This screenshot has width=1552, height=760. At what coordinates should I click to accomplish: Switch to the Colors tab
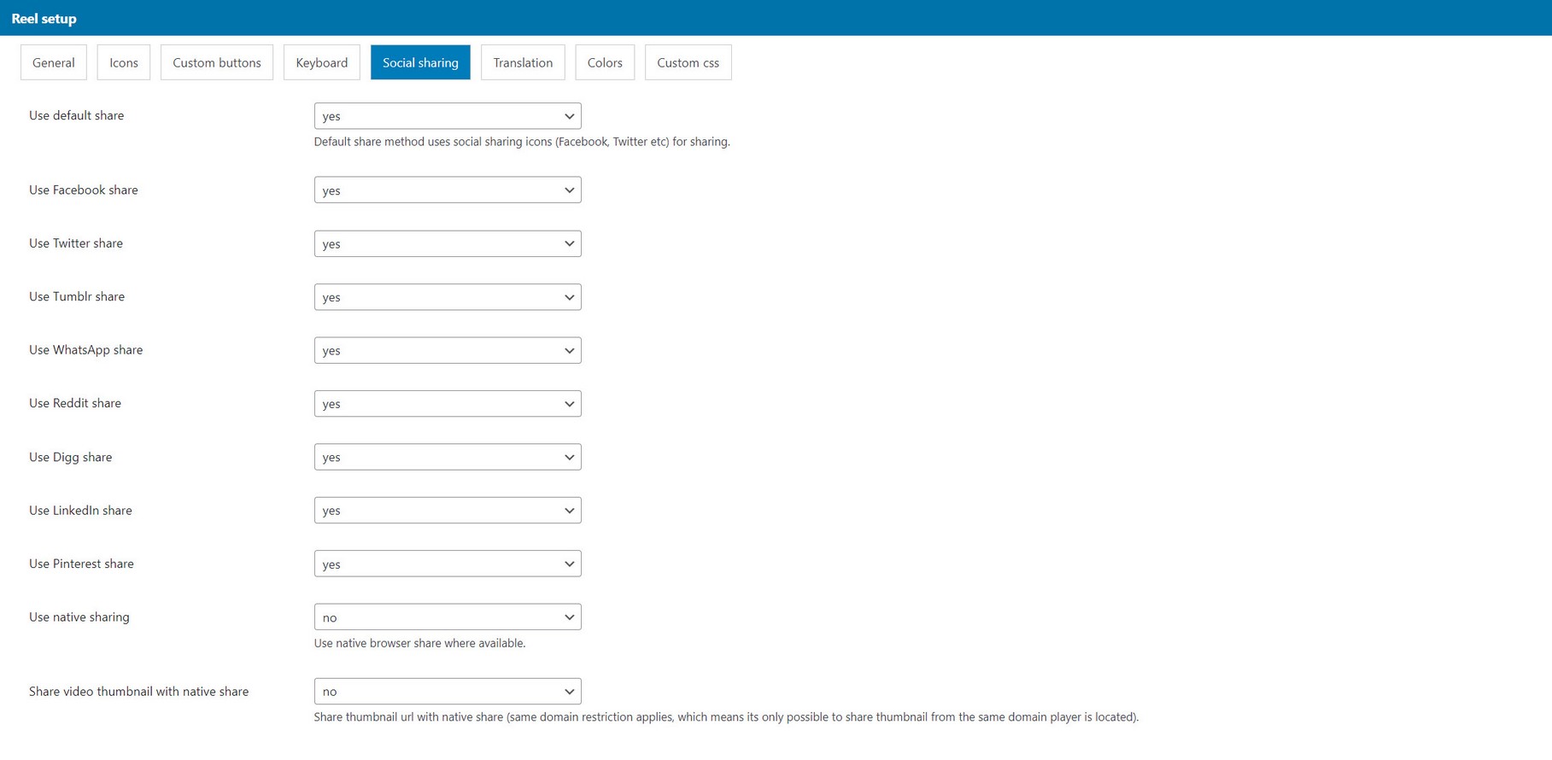(605, 62)
